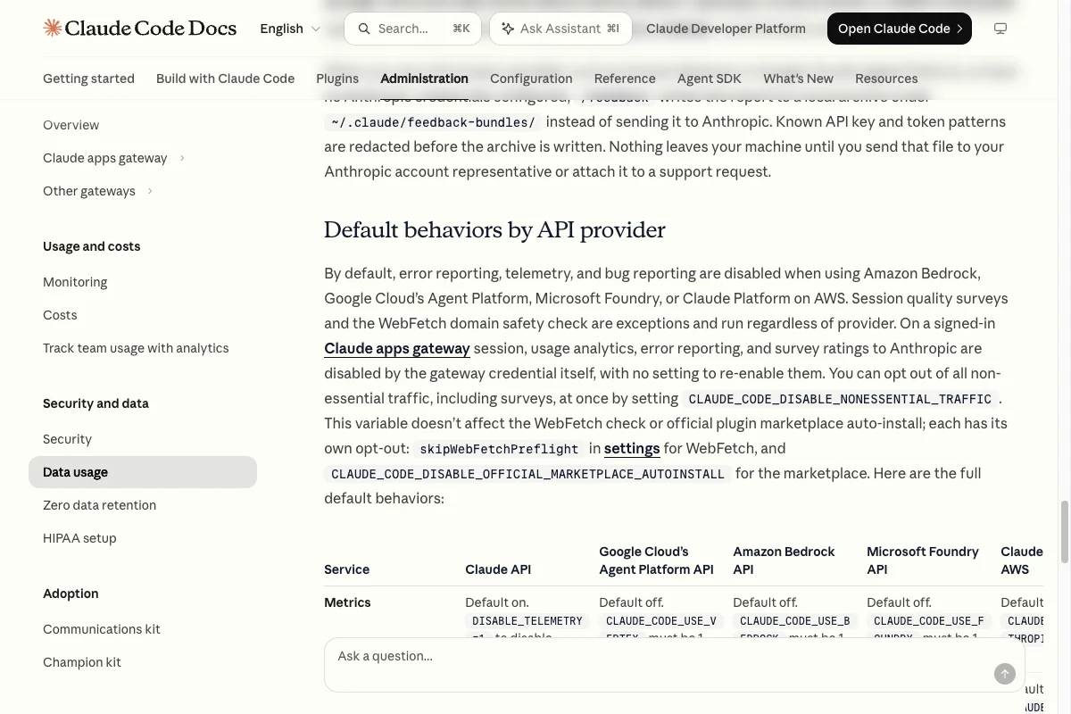Open Claude apps gateway sidebar item
Screen dimensions: 1071x714
click(105, 158)
